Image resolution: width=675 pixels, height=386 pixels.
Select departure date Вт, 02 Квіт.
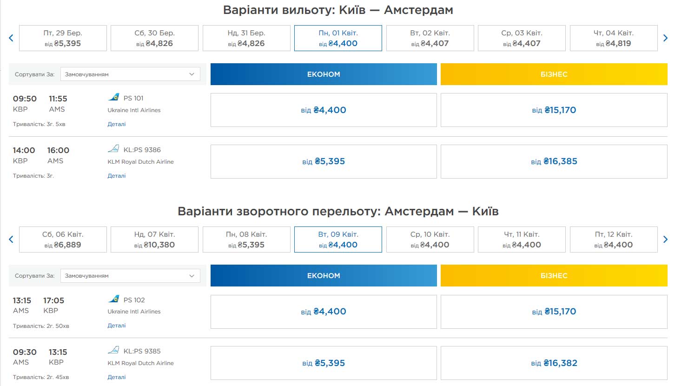click(430, 38)
